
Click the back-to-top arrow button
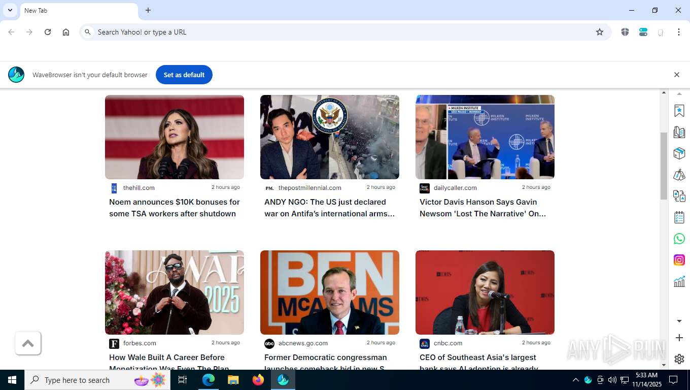tap(28, 343)
